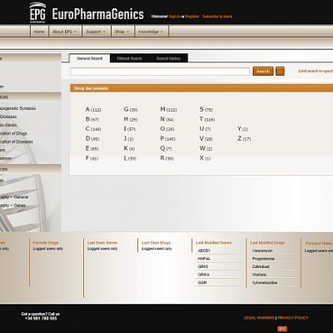This screenshot has height=333, width=333.
Task: Open the Classification of Drugs sidebar link
Action: pyautogui.click(x=13, y=133)
